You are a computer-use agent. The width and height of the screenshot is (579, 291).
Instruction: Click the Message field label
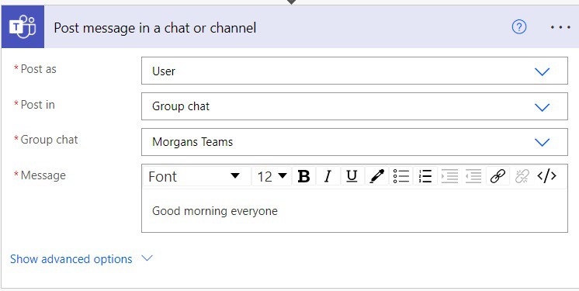click(x=43, y=175)
